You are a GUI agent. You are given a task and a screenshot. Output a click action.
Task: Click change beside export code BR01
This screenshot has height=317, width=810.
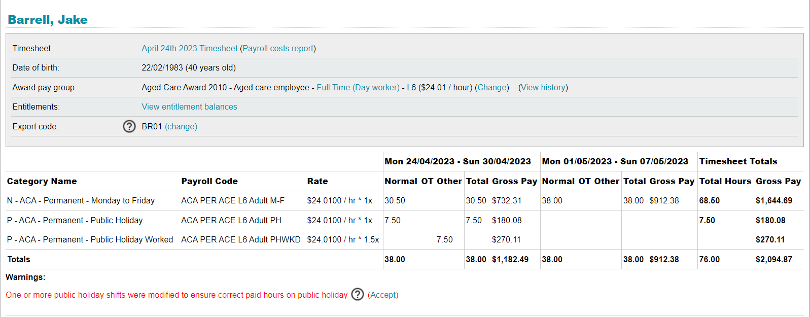(181, 126)
